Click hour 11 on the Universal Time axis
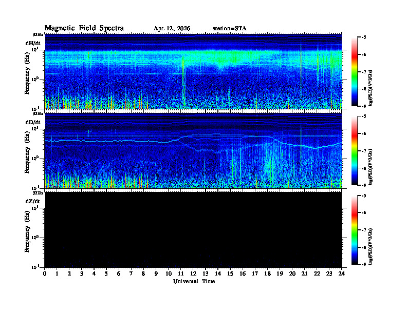 pyautogui.click(x=181, y=273)
